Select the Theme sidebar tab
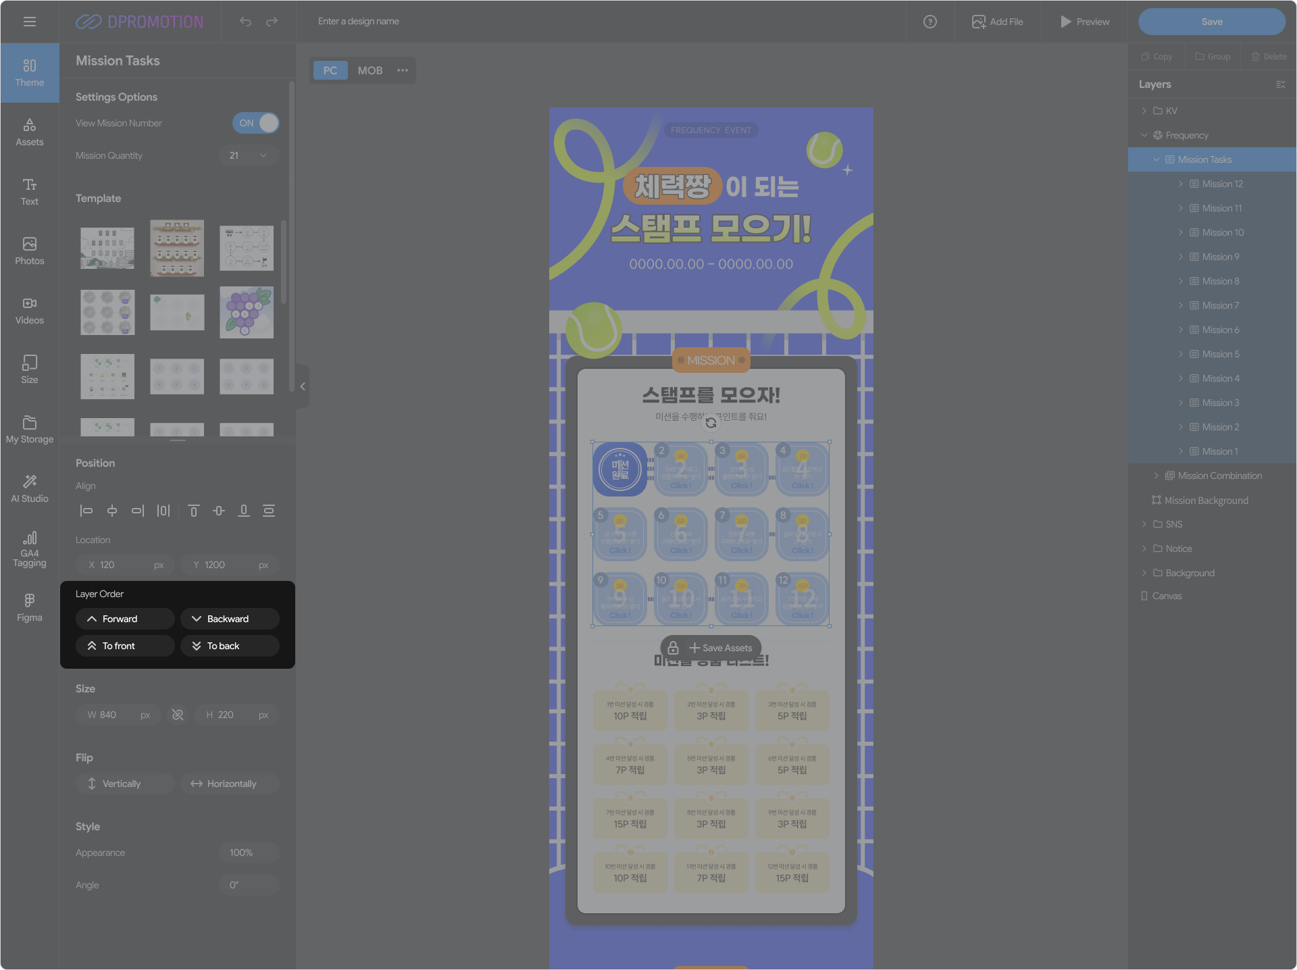Screen dimensions: 1297x970 [x=30, y=73]
